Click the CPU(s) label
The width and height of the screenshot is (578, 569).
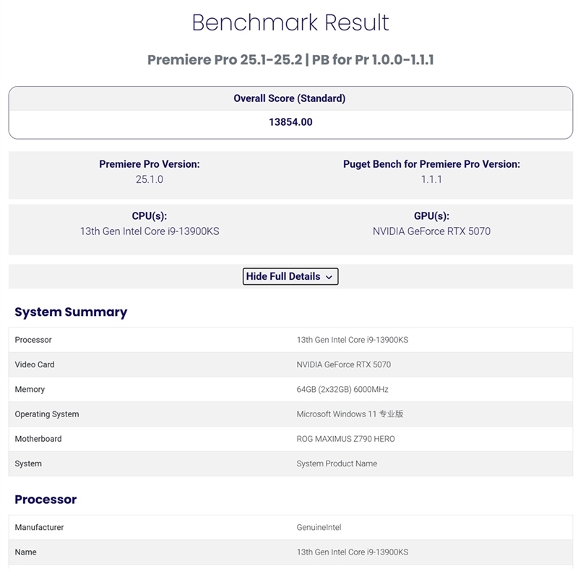(x=150, y=216)
